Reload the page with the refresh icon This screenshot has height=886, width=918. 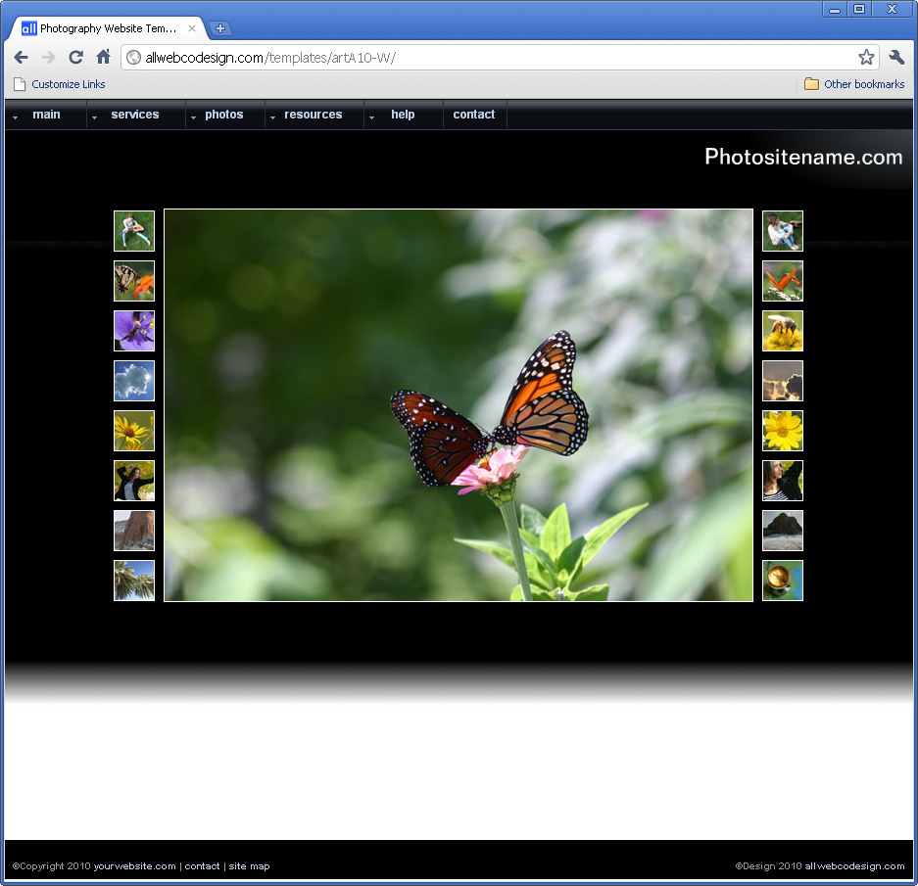(x=75, y=58)
